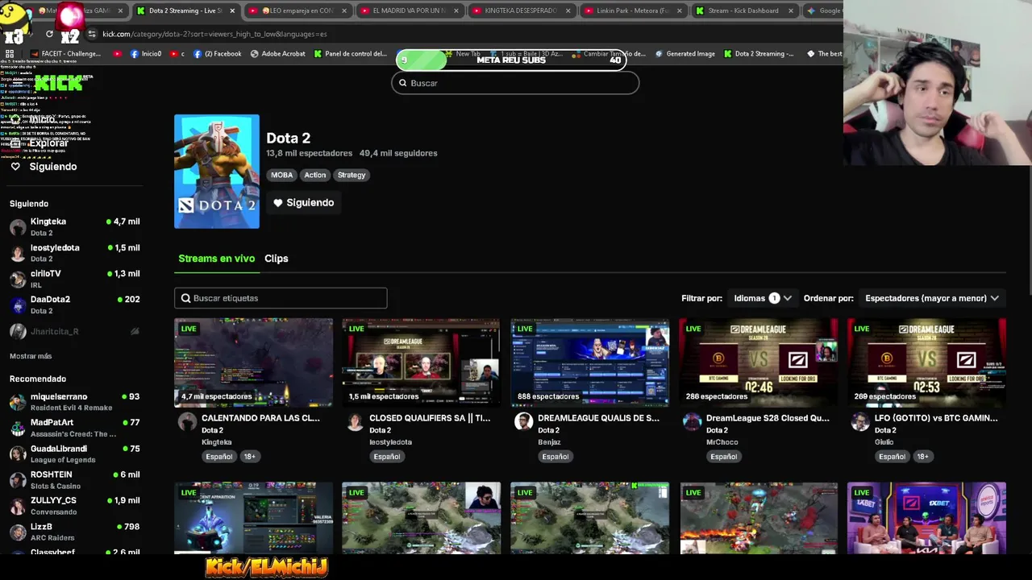Open ROSHTEIN avatar in recommended list
The height and width of the screenshot is (580, 1032).
point(18,480)
